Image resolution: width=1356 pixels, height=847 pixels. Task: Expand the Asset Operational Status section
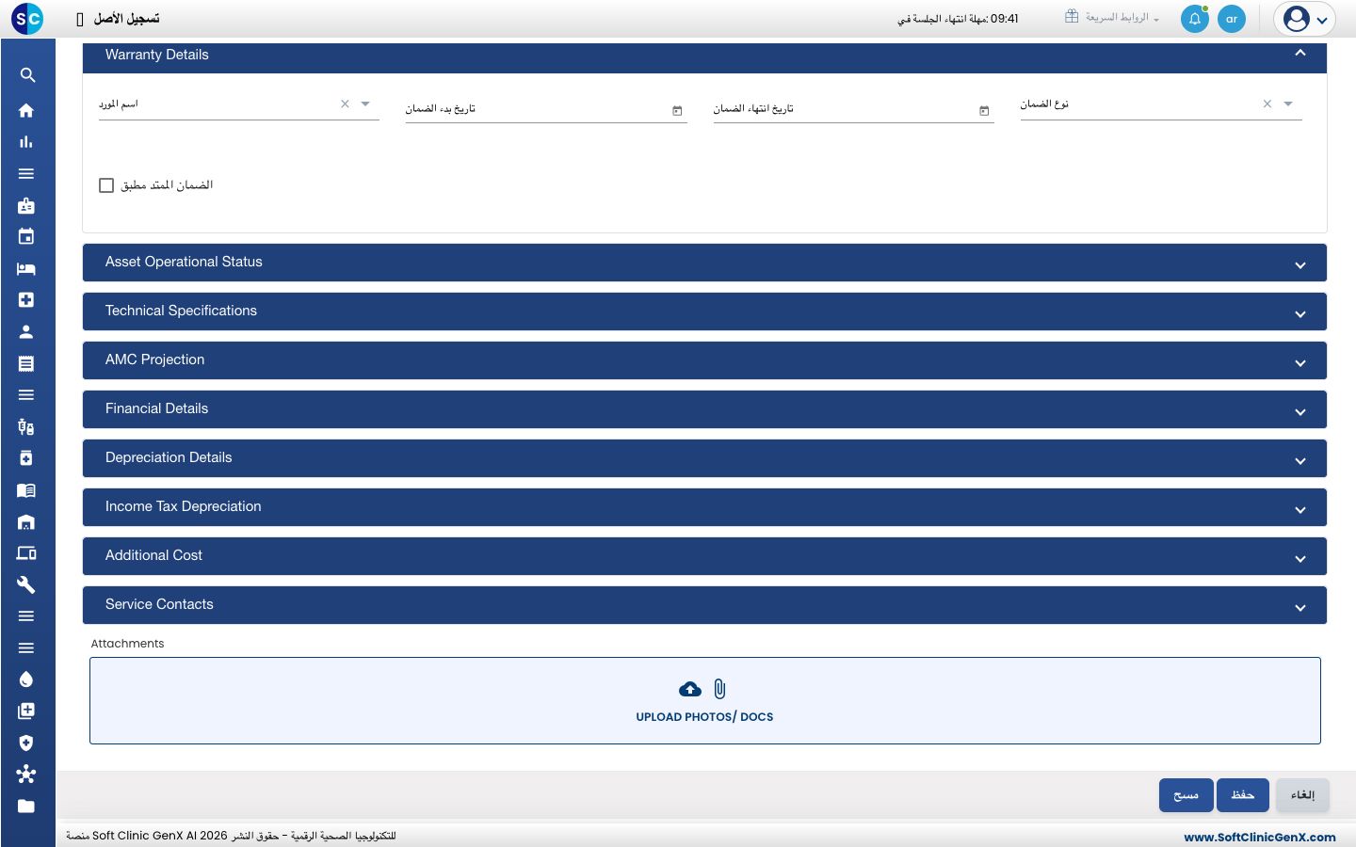tap(704, 263)
